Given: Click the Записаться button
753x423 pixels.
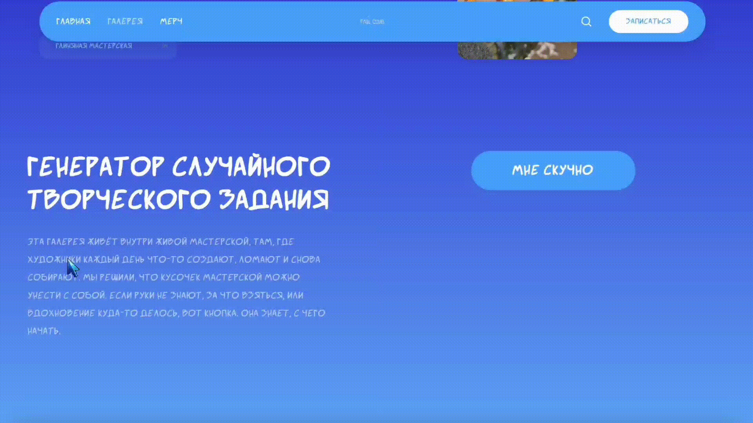Looking at the screenshot, I should (648, 22).
